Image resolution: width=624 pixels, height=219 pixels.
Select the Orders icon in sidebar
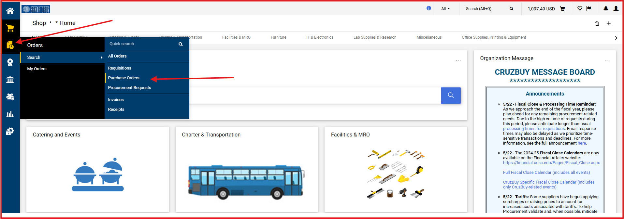tap(10, 45)
